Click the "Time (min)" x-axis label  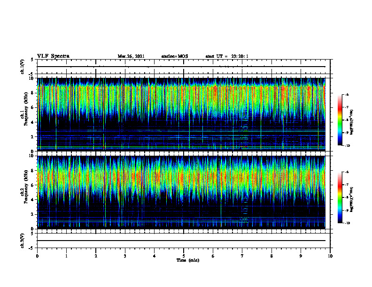188,260
